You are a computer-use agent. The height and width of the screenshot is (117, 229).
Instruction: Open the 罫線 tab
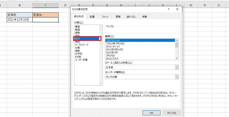pos(118,17)
